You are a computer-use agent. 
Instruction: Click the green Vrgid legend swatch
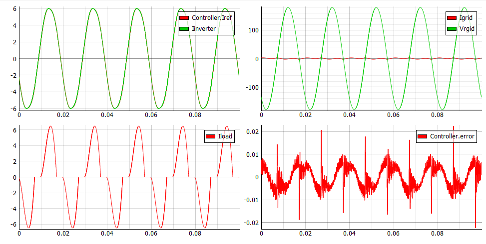[x=452, y=29]
